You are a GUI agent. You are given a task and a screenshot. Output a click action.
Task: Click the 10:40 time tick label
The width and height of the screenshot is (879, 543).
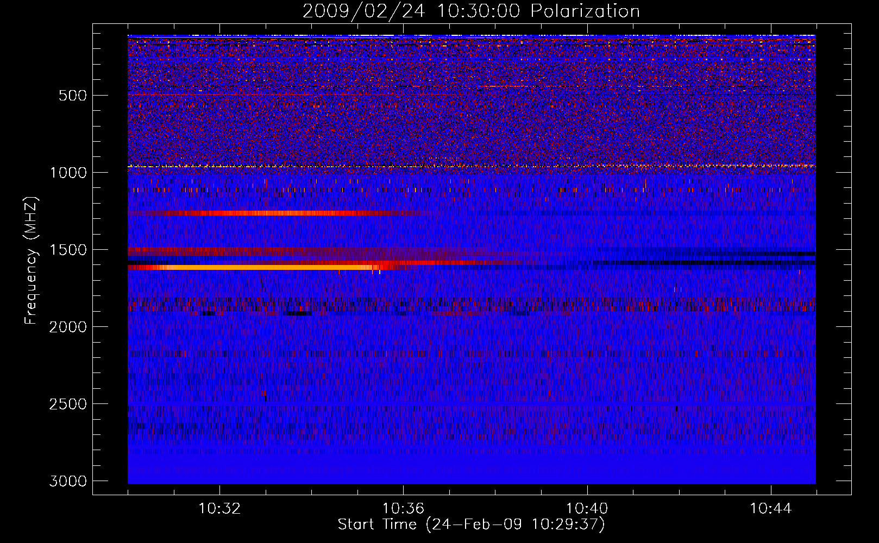587,509
